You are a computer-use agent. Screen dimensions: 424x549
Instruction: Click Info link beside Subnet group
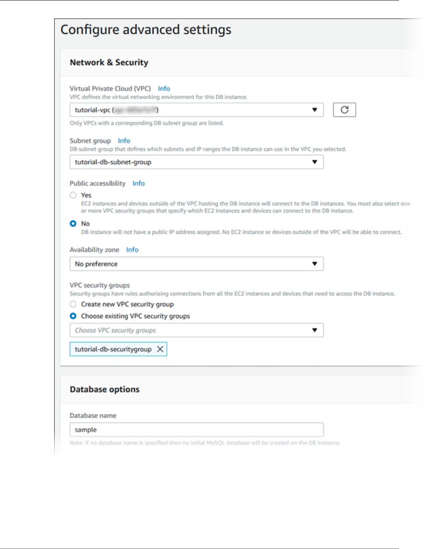[x=124, y=141]
